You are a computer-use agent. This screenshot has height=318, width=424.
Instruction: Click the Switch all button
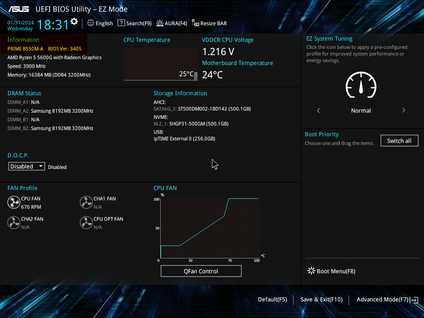point(399,141)
